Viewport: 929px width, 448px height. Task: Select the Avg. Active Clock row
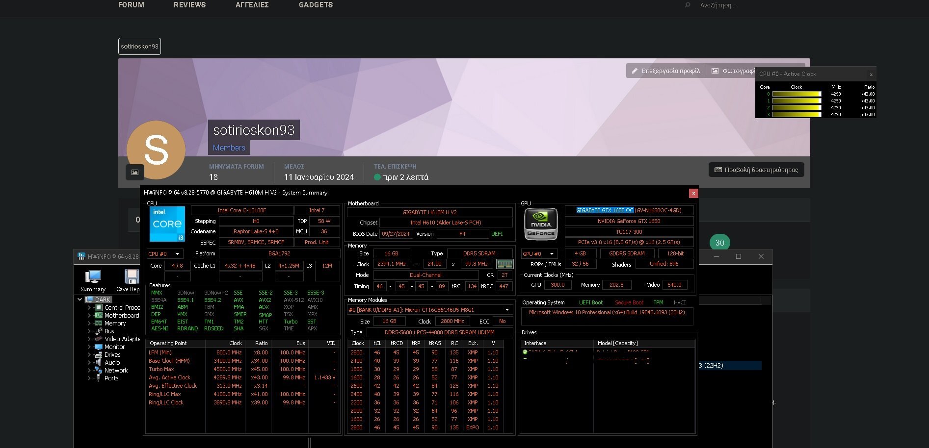pos(242,377)
